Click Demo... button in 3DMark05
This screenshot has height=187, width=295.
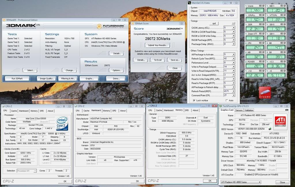click(x=116, y=79)
